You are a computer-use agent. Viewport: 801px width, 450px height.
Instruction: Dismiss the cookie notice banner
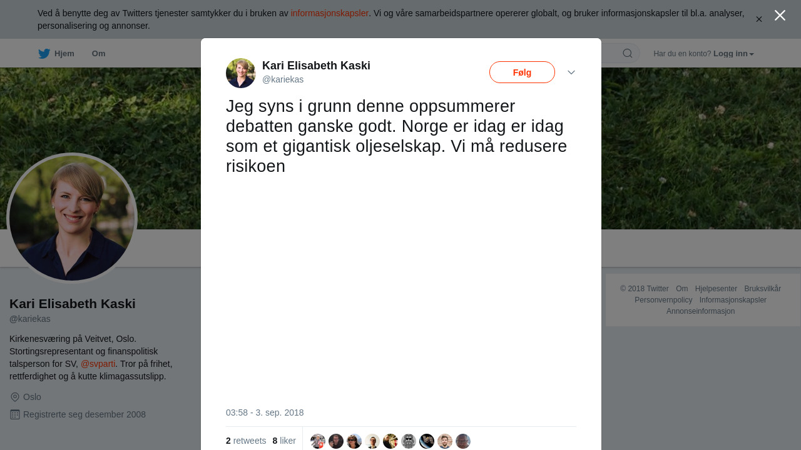click(x=759, y=19)
